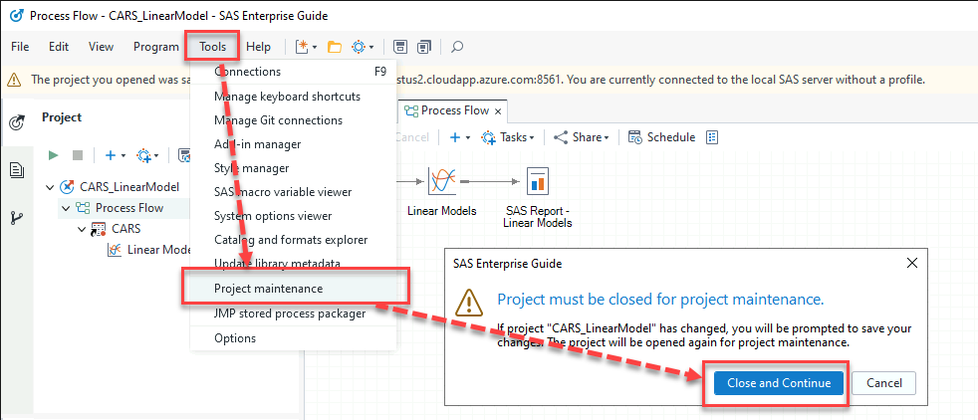Click the Search magnifier icon in toolbar
Screen dimensions: 978x420
(457, 47)
